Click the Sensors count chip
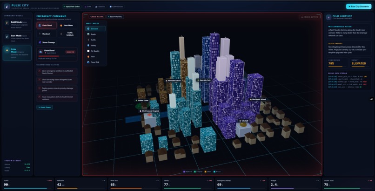 [x=116, y=7]
